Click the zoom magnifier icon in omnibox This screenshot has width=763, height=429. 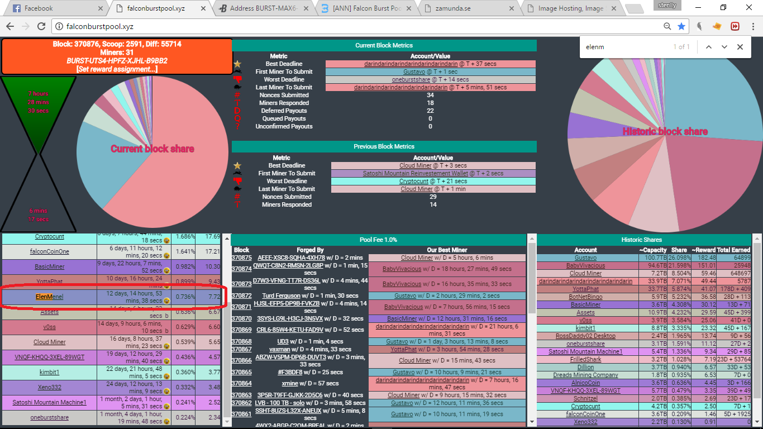point(667,26)
